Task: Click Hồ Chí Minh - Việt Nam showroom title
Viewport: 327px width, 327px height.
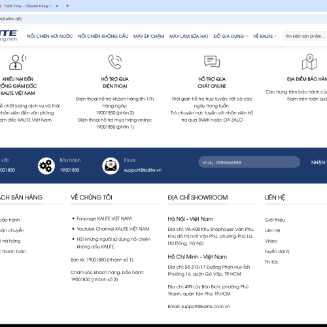Action: tap(198, 256)
